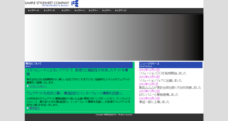The image size is (228, 121).
Task: Open the second トップページ navigation item
Action: click(49, 10)
